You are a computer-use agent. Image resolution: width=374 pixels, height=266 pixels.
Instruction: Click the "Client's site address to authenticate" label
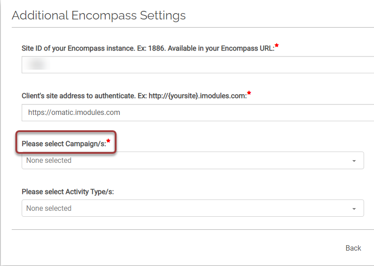click(134, 96)
